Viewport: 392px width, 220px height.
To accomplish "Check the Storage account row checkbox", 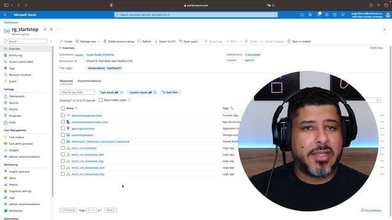I will (62, 135).
